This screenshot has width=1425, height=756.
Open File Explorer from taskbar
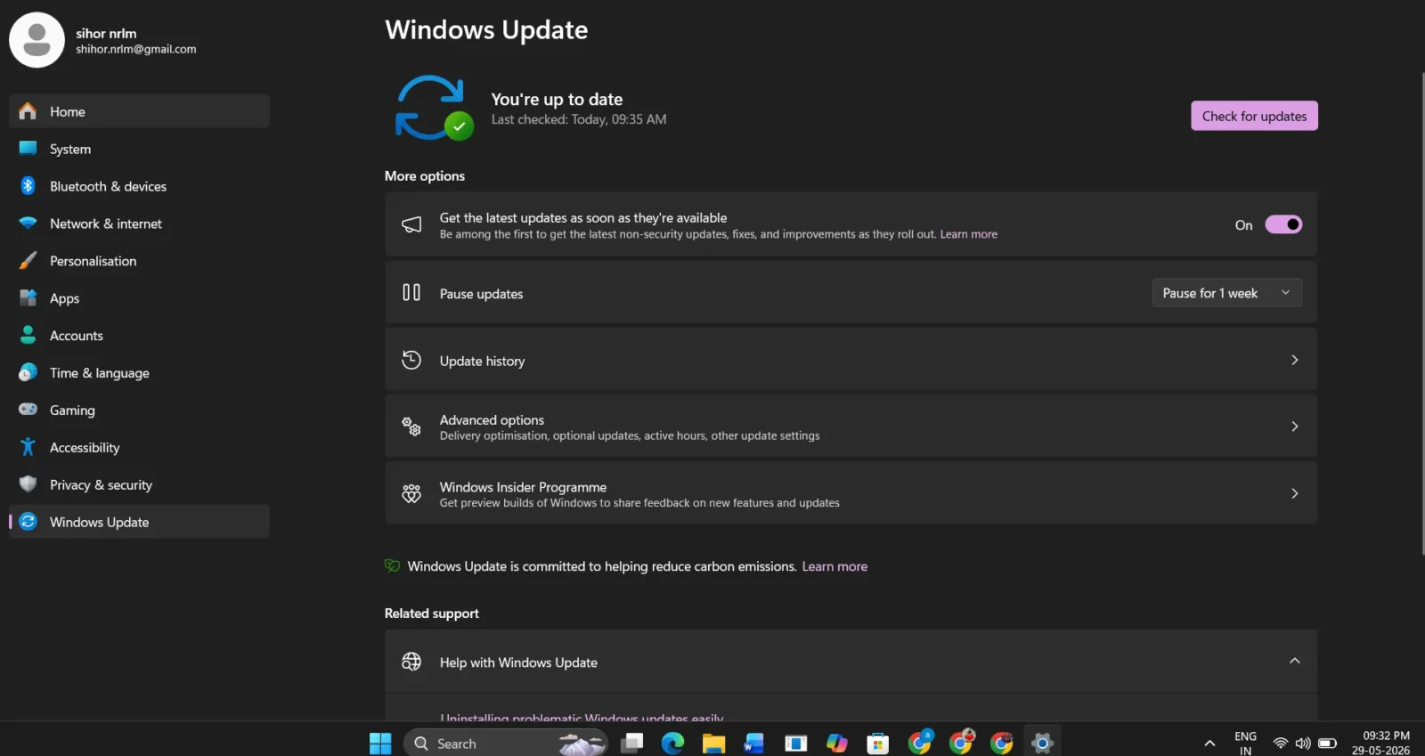pos(713,743)
